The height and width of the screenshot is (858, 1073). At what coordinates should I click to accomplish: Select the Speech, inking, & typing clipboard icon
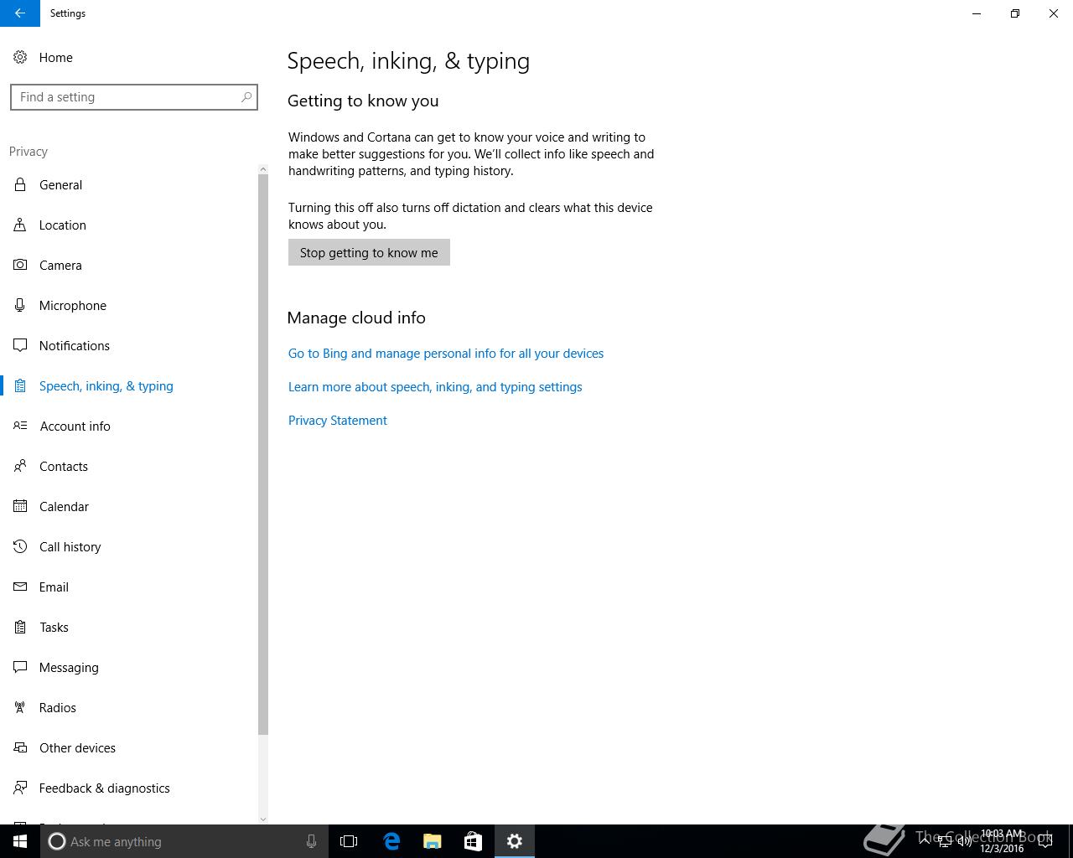[20, 385]
